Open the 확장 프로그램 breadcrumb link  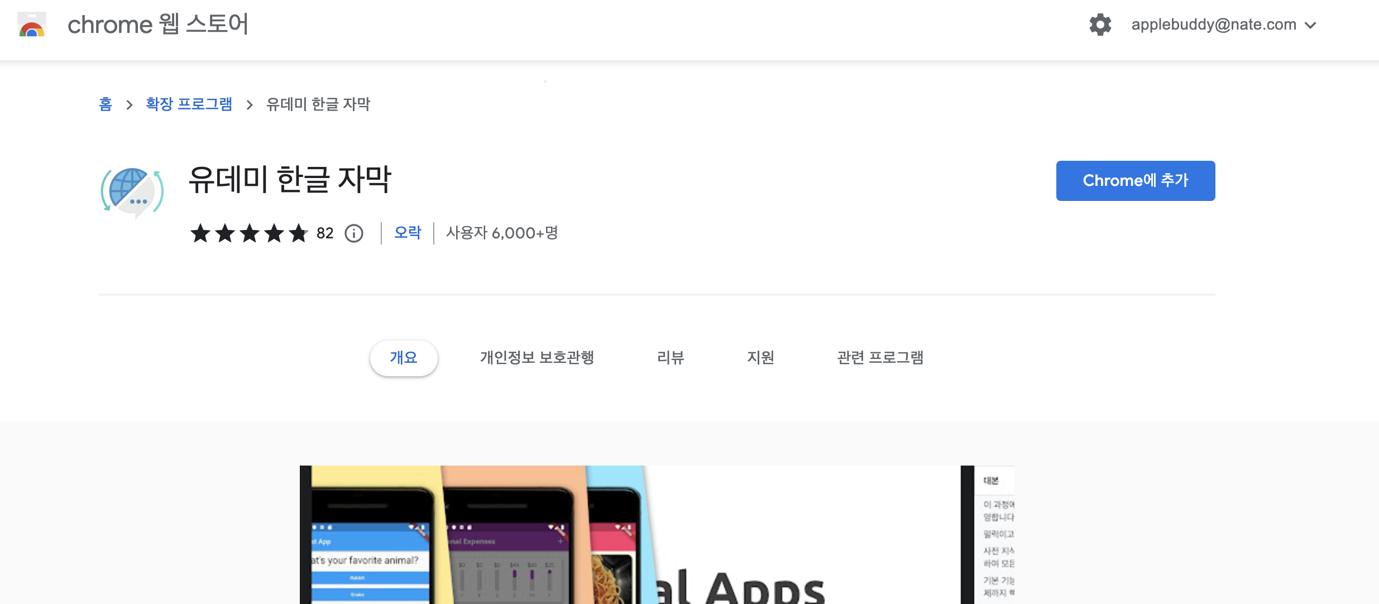189,104
